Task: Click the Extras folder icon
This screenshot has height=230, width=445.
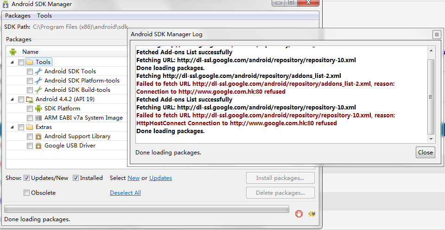Action: (30, 127)
